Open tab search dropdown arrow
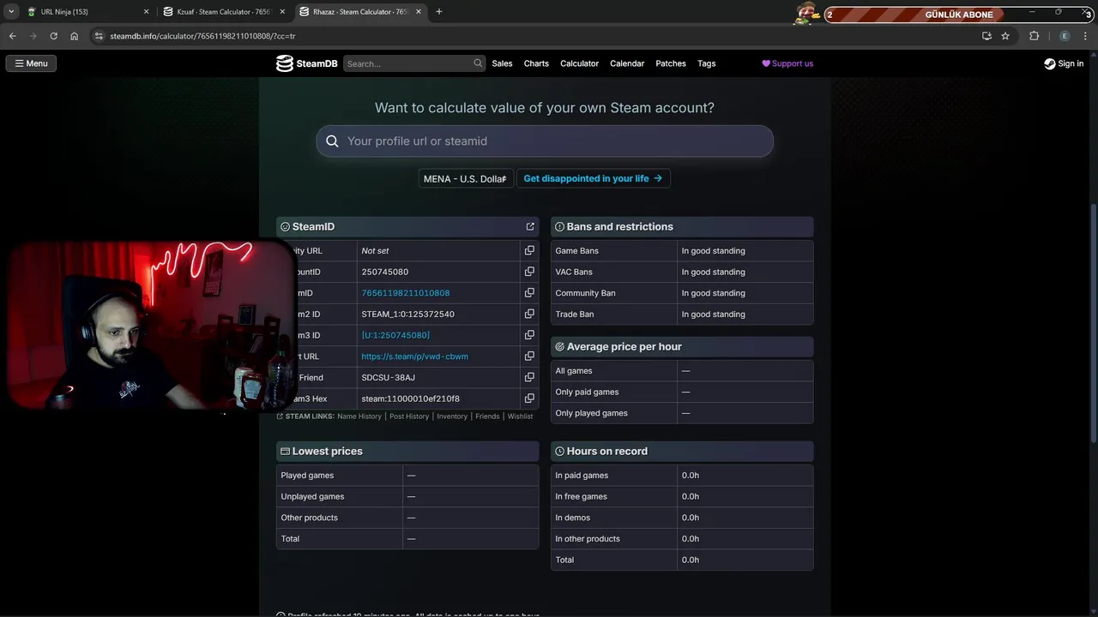Viewport: 1098px width, 617px height. (x=12, y=12)
